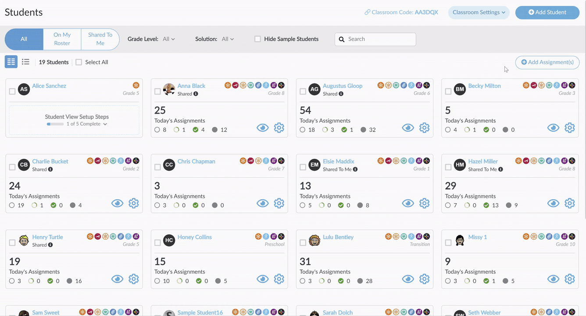The height and width of the screenshot is (316, 586).
Task: Open settings gear for Missy 1
Action: pos(569,279)
